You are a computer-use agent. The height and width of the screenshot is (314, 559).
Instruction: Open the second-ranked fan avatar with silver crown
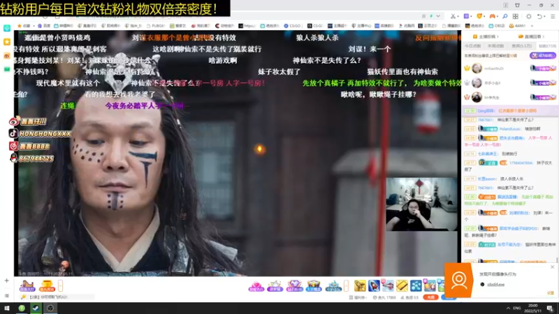(477, 82)
